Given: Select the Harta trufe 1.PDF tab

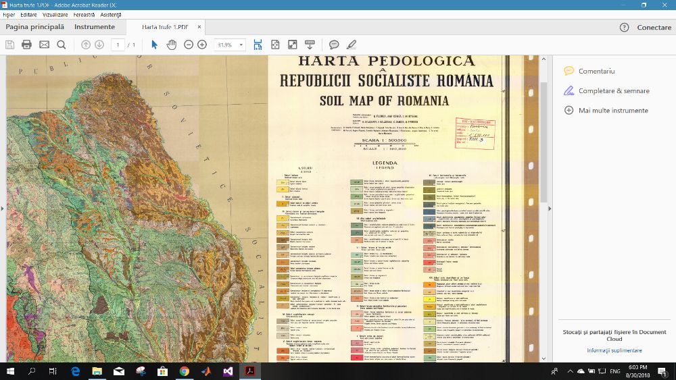Looking at the screenshot, I should [x=165, y=27].
